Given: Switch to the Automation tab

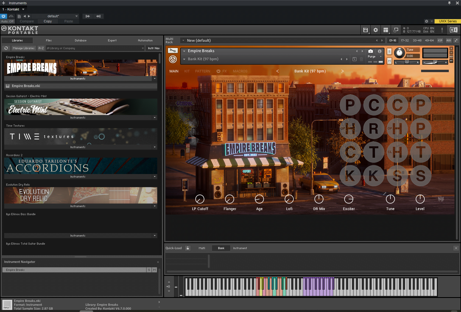Looking at the screenshot, I should click(x=145, y=41).
